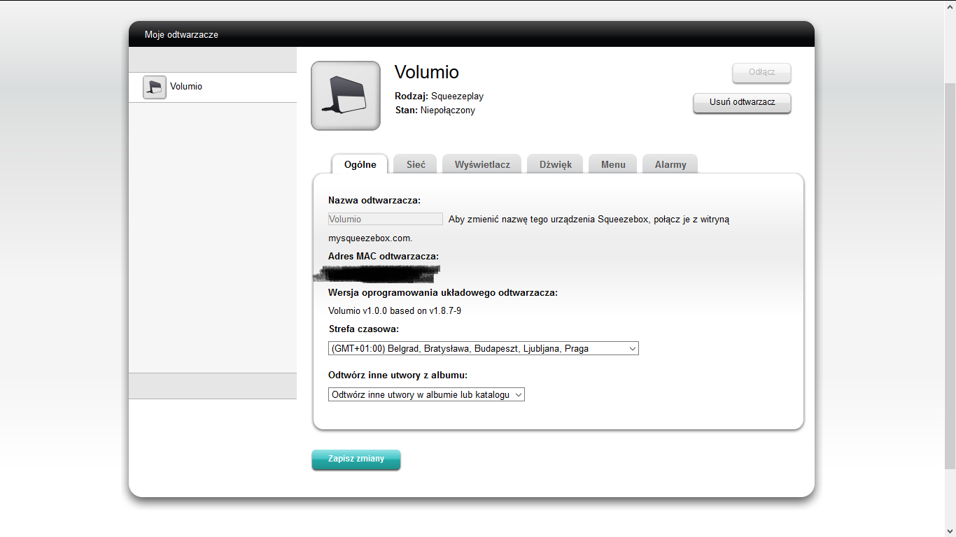Open the Ogólne tab

click(x=360, y=164)
